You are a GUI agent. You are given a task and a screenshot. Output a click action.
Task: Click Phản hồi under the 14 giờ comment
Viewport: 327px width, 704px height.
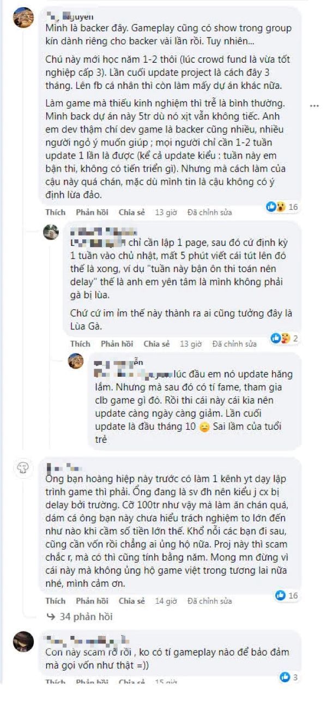tap(92, 601)
